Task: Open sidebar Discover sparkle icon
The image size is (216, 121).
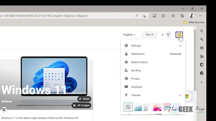Action: [x=202, y=39]
